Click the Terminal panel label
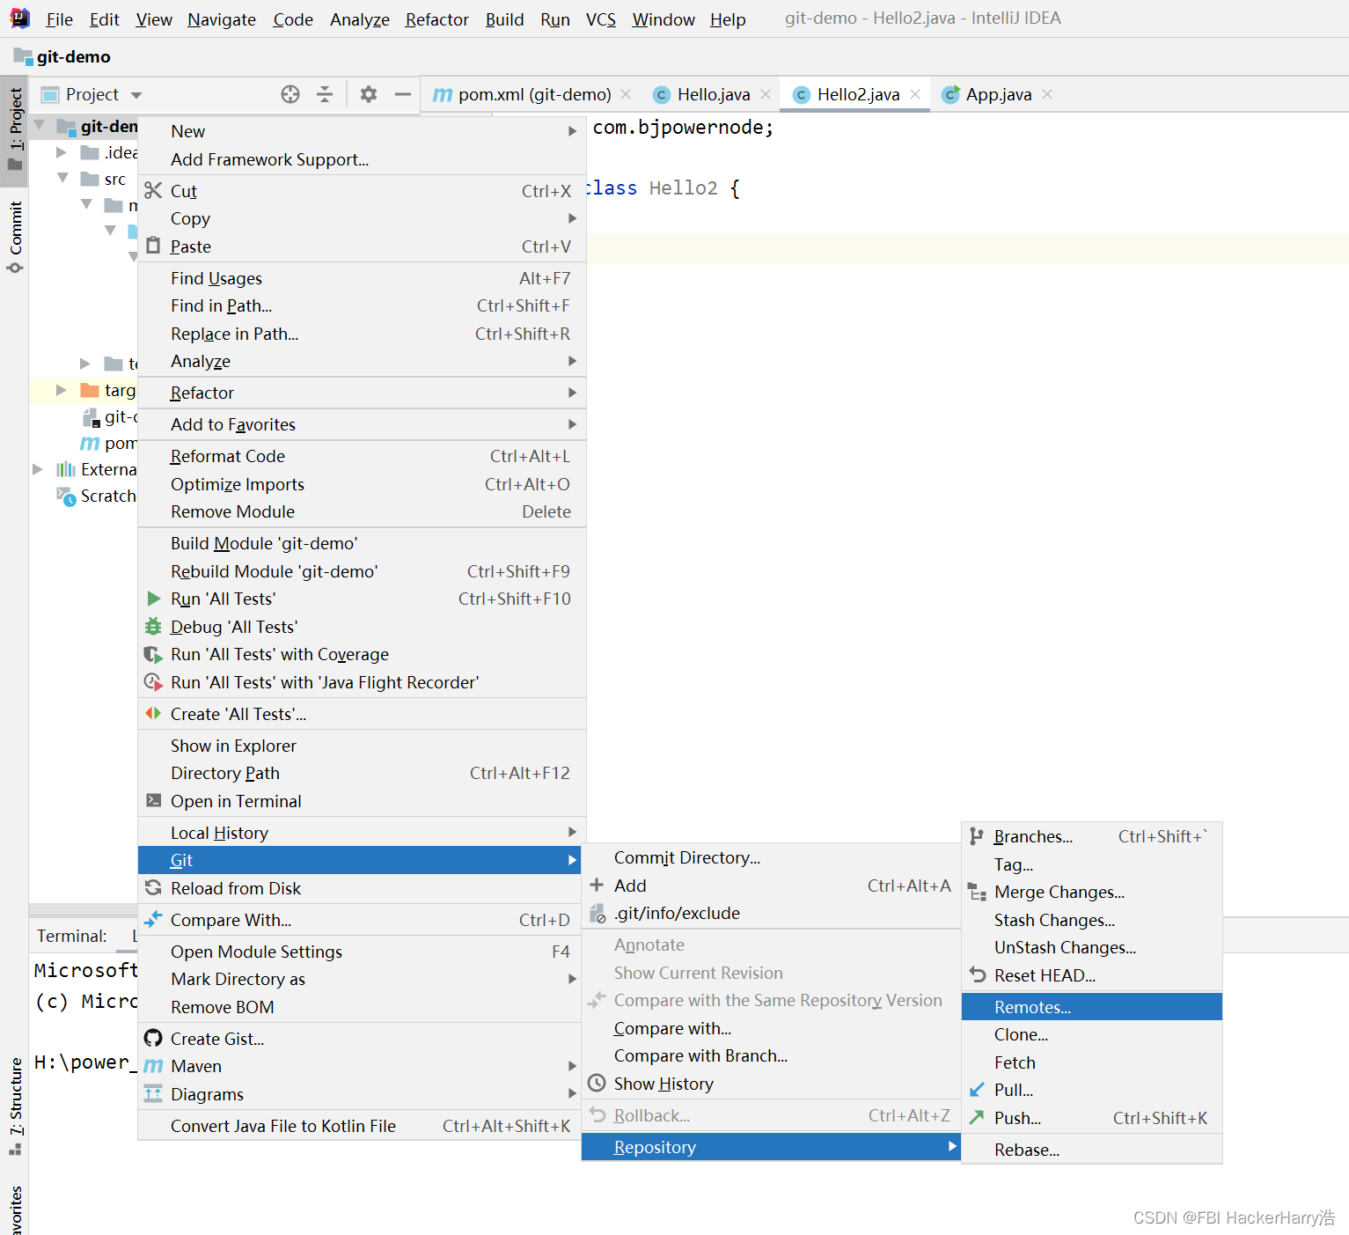The width and height of the screenshot is (1349, 1235). (x=72, y=936)
